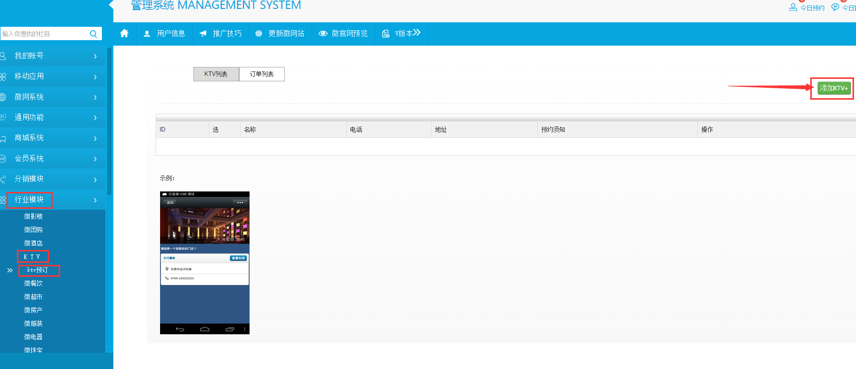Open 微官网预览 eye preview
This screenshot has height=369, width=856.
(343, 33)
